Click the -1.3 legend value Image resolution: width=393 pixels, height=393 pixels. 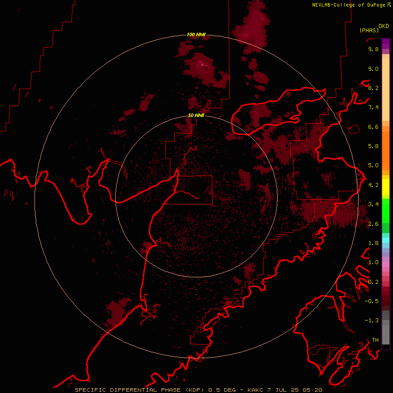tap(372, 321)
